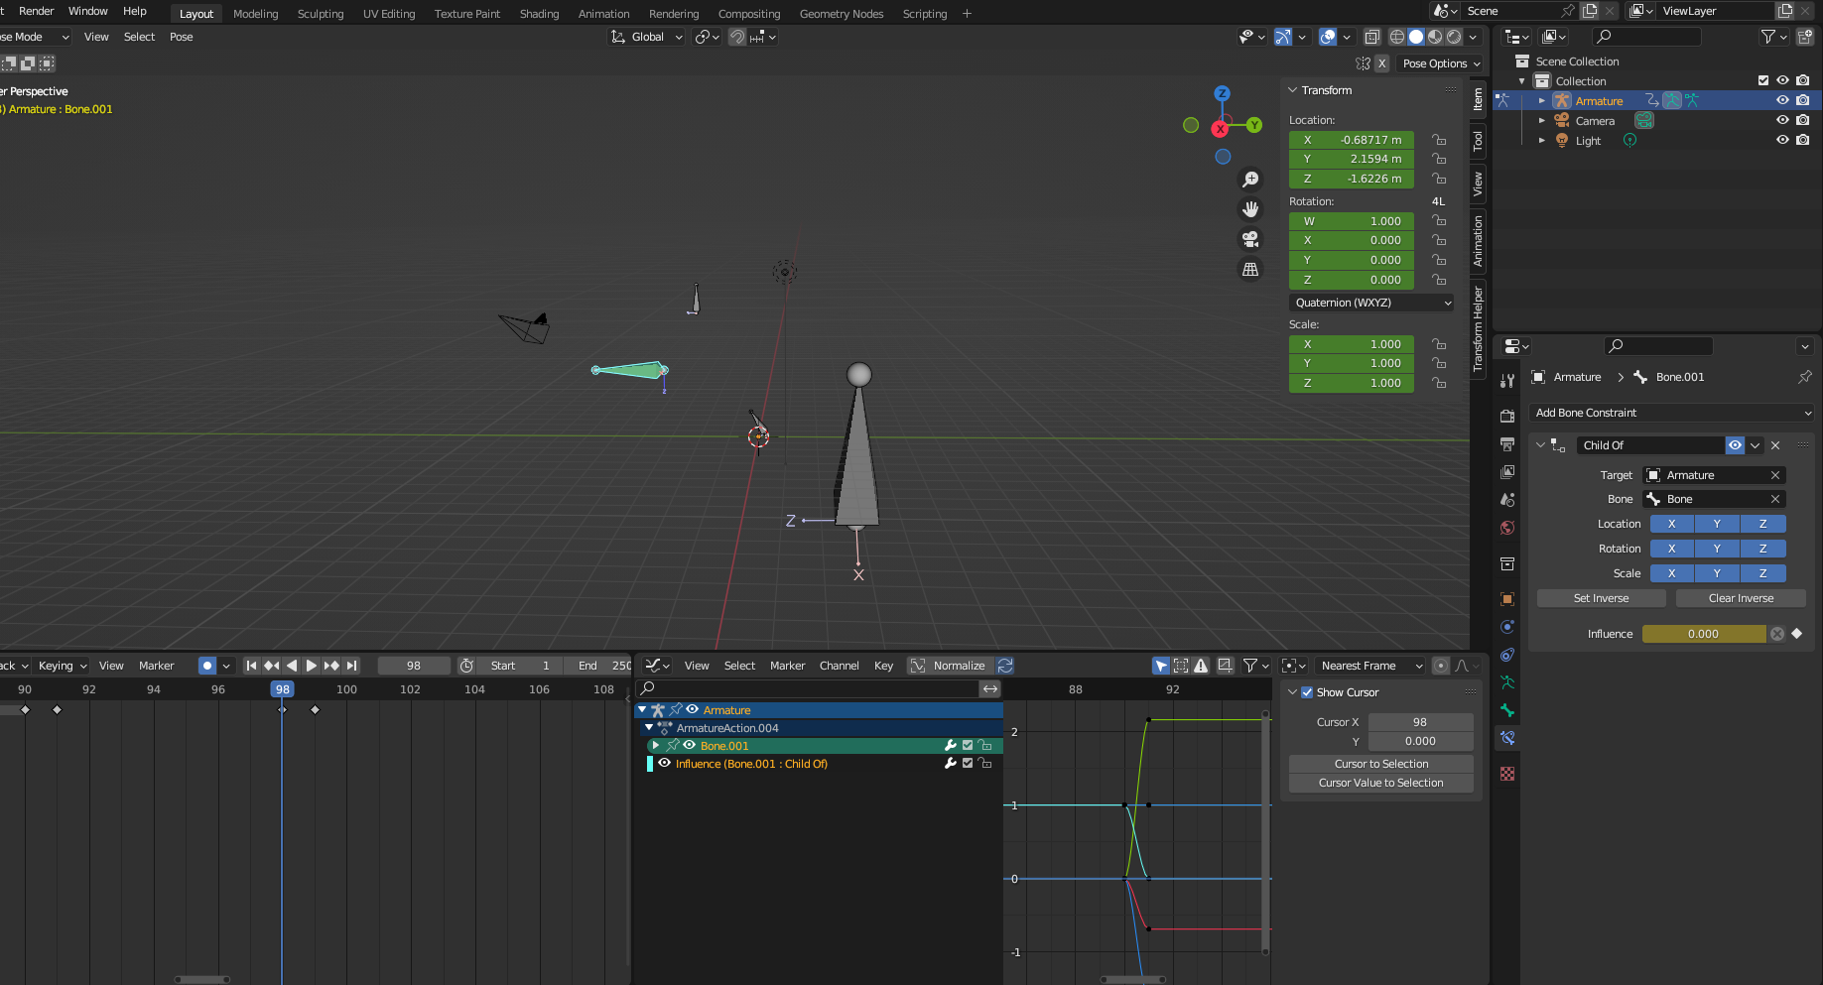Switch to the Shading workspace tab

[x=539, y=14]
